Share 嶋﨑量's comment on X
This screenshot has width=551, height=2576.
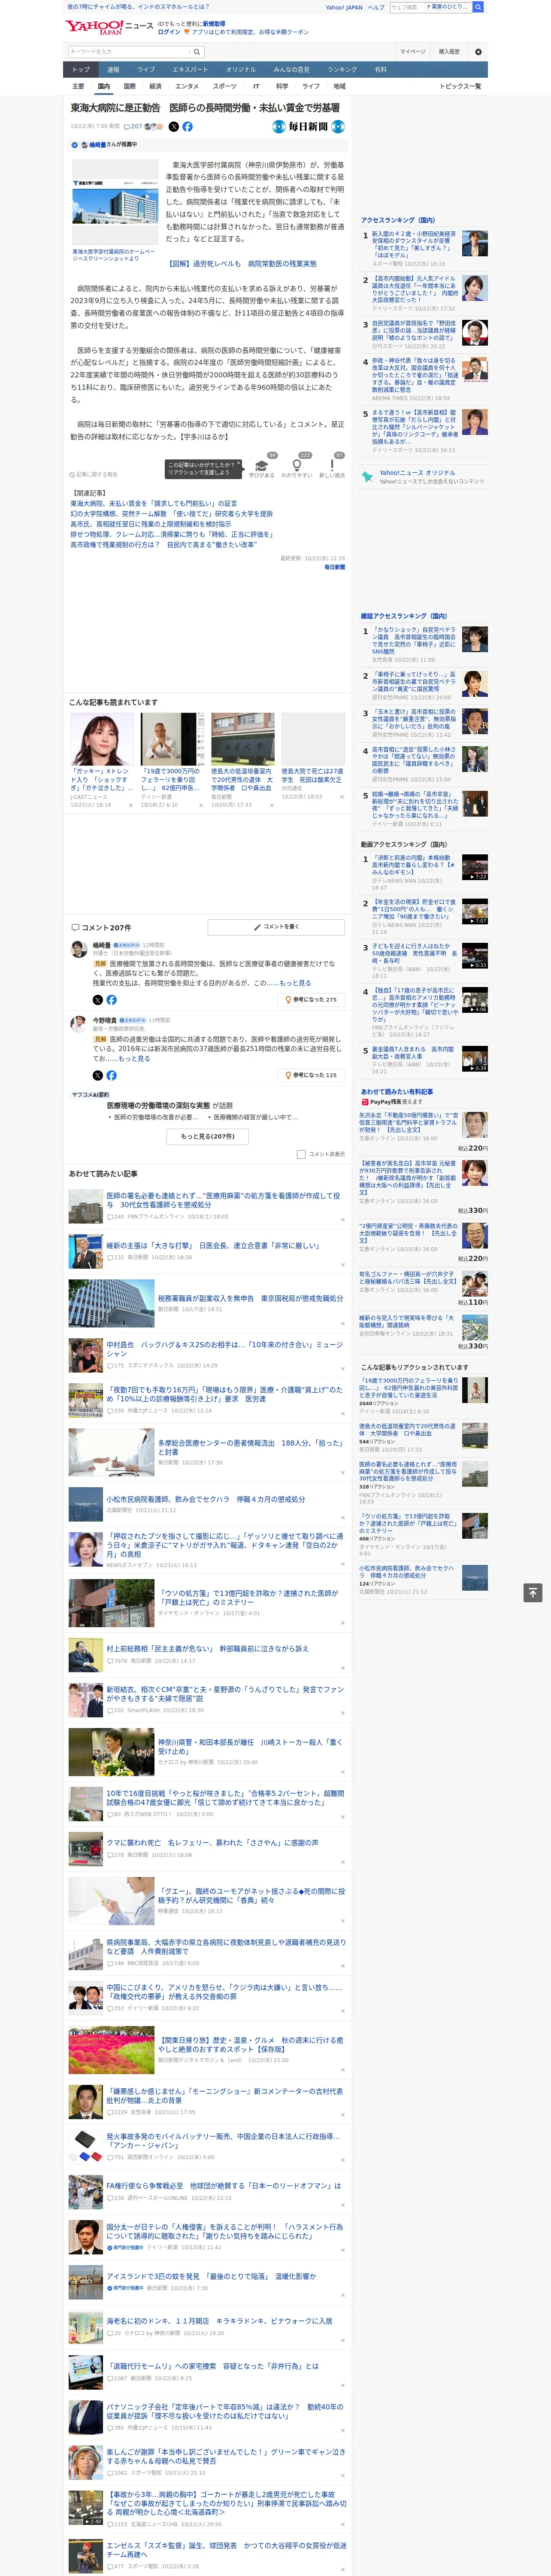[97, 1000]
